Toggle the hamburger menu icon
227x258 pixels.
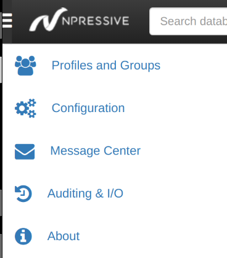click(7, 20)
